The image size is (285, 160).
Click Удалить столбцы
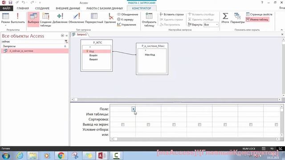(201, 20)
